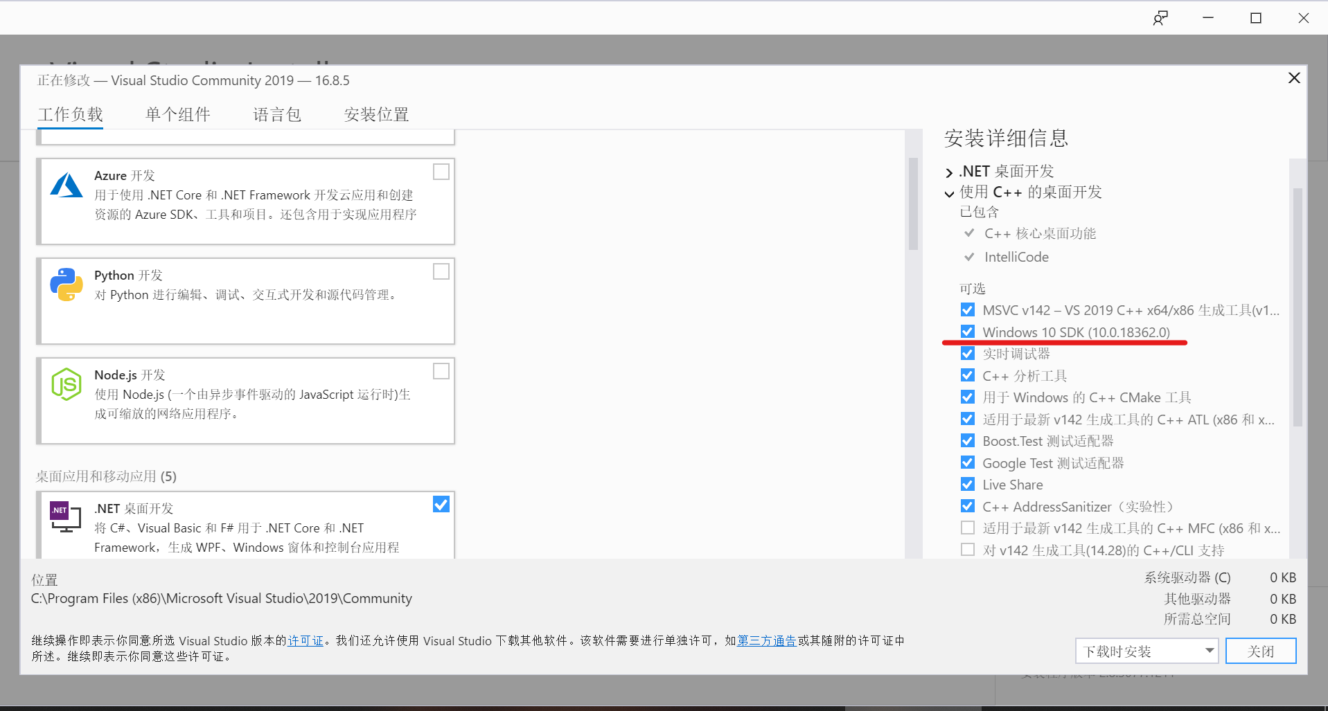Click the install path C:\Program Files (x86) text

pyautogui.click(x=222, y=598)
